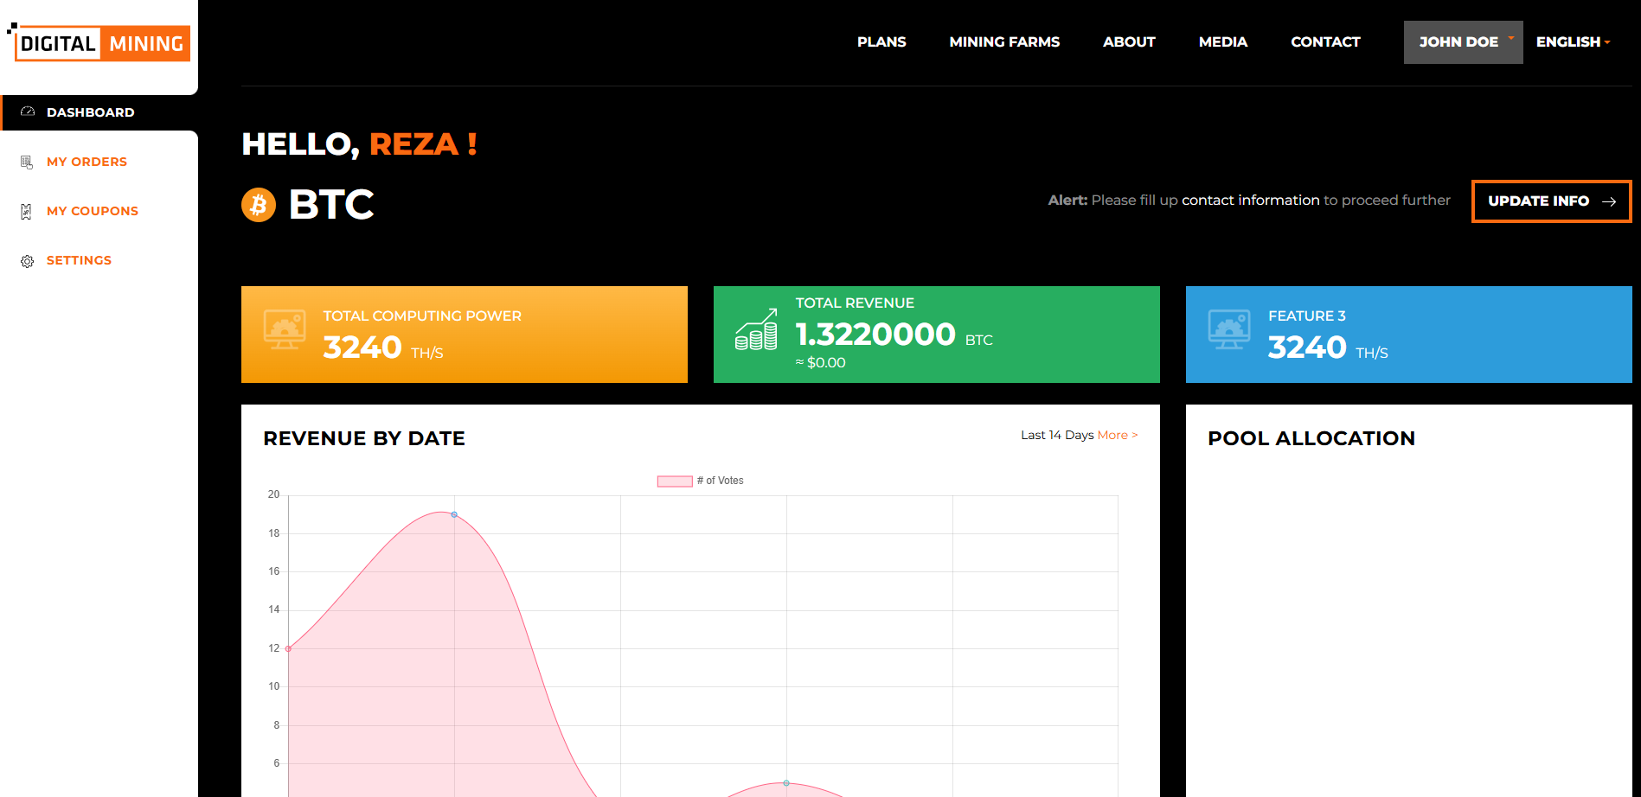Click the Total Computing Power card
1641x797 pixels.
[x=465, y=335]
